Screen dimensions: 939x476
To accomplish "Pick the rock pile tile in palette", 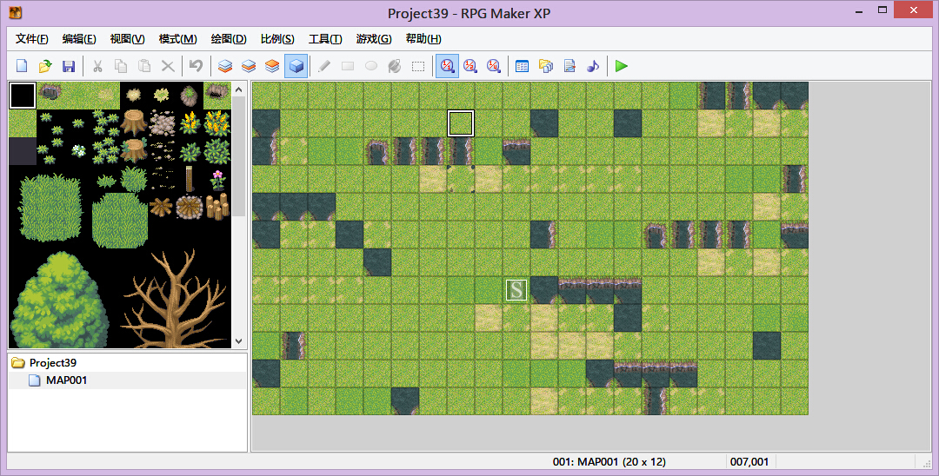I will (162, 123).
